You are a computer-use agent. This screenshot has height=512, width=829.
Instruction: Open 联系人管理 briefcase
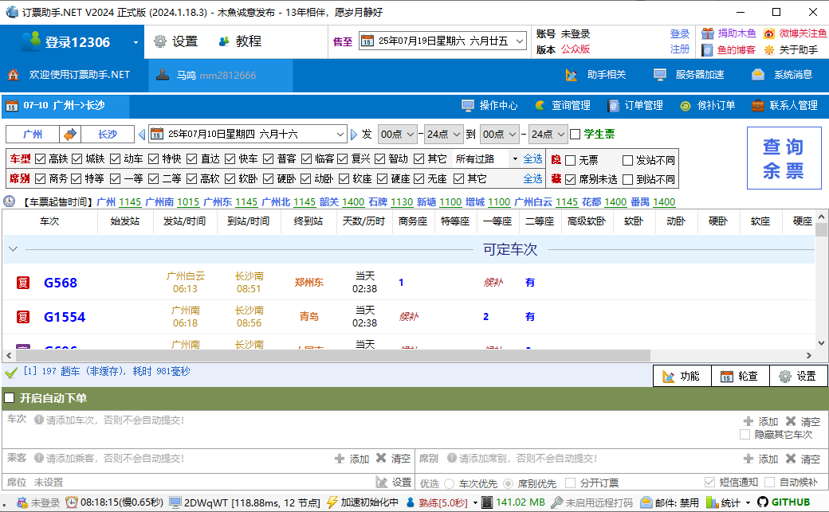(x=784, y=106)
